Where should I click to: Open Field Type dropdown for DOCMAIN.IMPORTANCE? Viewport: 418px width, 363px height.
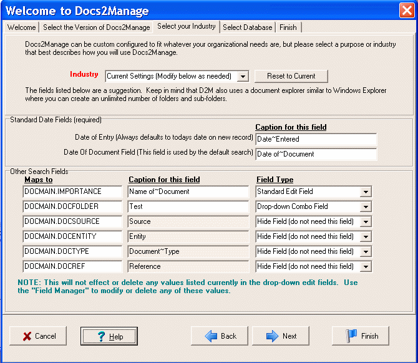(x=366, y=192)
